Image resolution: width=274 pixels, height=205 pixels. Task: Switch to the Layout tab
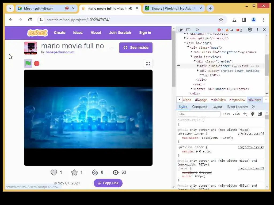(x=217, y=107)
